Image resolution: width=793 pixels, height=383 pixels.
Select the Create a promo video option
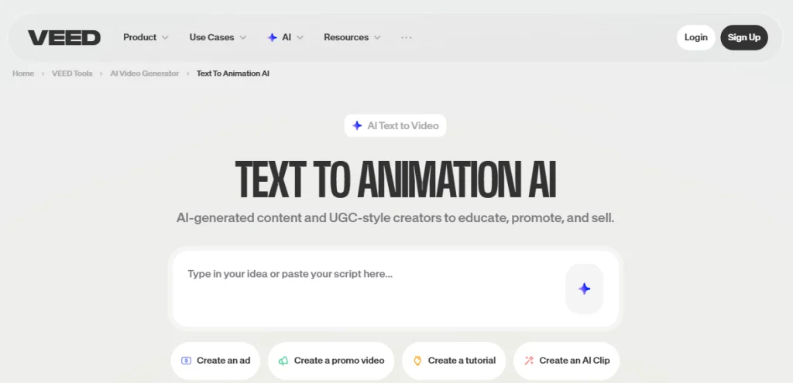tap(331, 361)
